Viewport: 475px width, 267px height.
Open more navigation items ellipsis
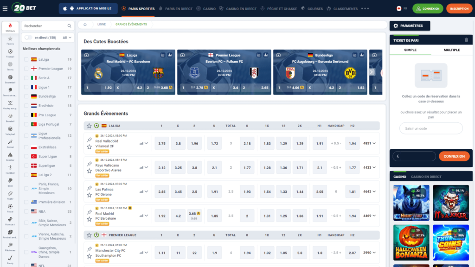[x=365, y=8]
